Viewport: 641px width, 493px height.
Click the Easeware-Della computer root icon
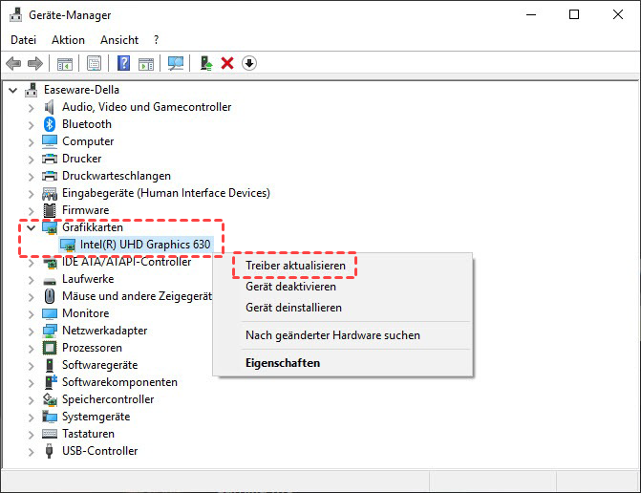(x=32, y=90)
